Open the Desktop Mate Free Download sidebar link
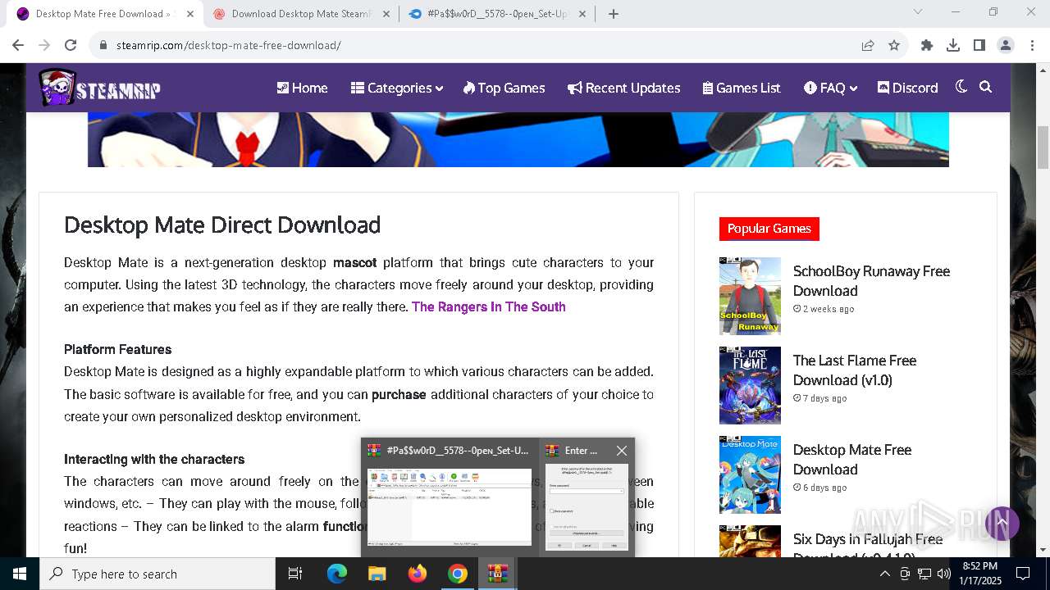This screenshot has height=590, width=1050. 852,460
